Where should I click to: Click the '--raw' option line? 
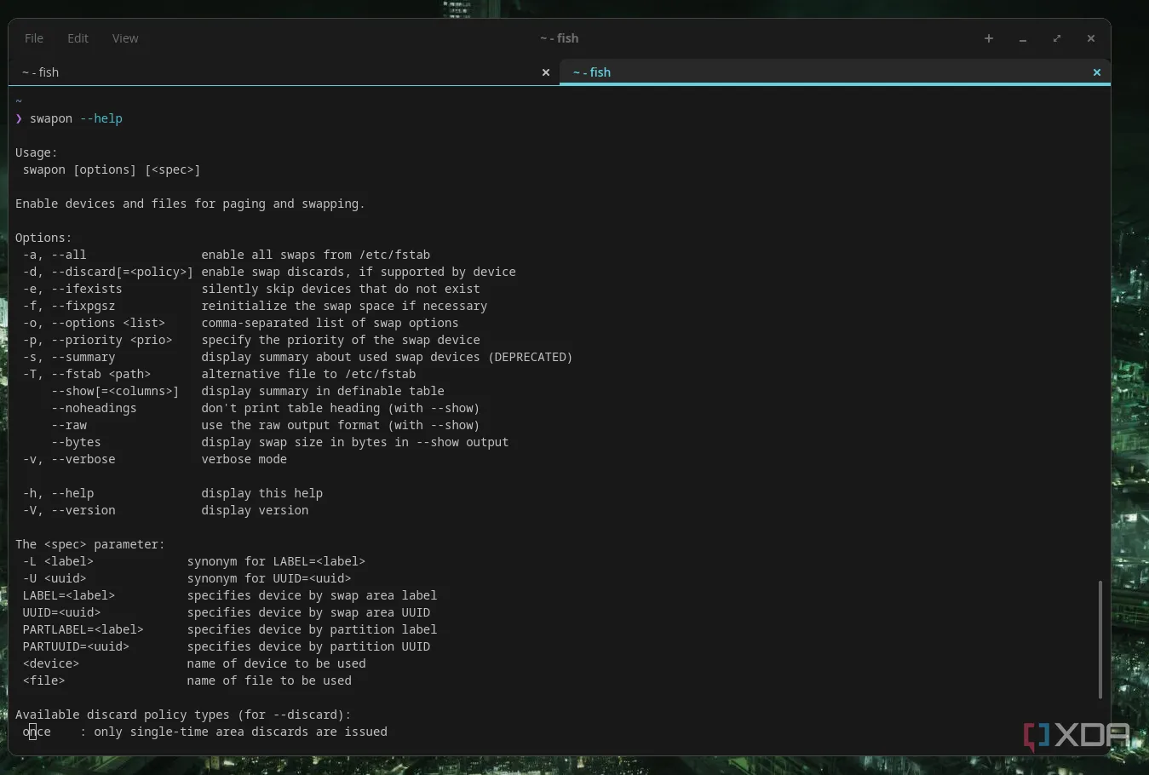(266, 425)
